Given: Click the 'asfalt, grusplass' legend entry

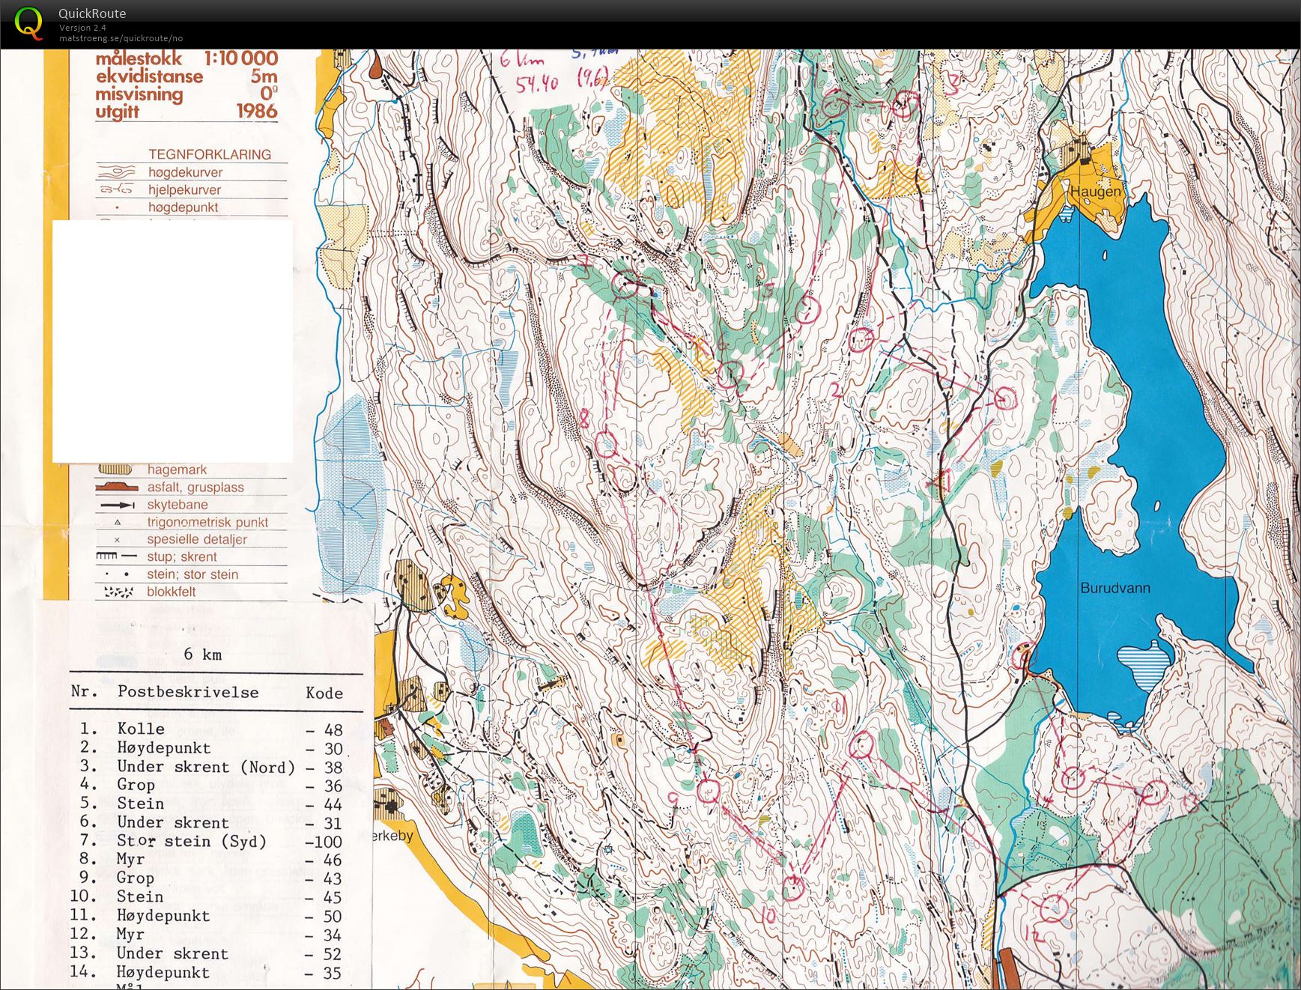Looking at the screenshot, I should tap(195, 488).
